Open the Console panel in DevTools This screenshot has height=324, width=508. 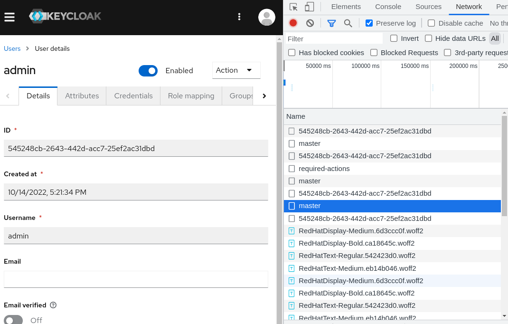click(388, 7)
